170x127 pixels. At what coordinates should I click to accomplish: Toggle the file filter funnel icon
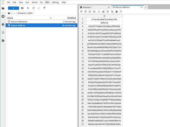[x=44, y=8]
